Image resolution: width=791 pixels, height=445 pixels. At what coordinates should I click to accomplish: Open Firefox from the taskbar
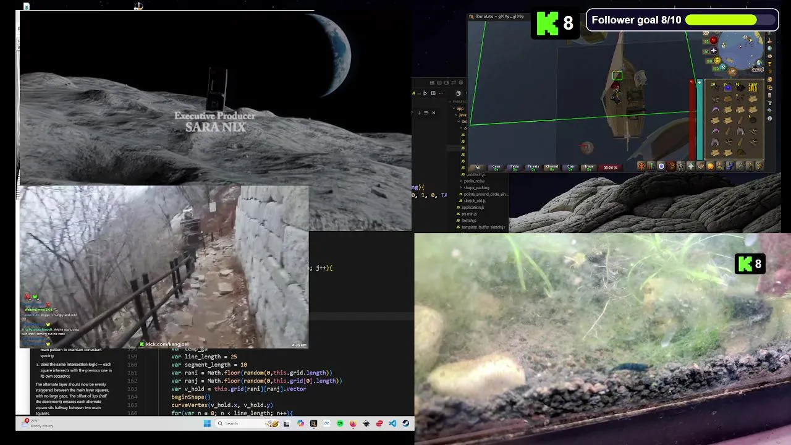353,423
